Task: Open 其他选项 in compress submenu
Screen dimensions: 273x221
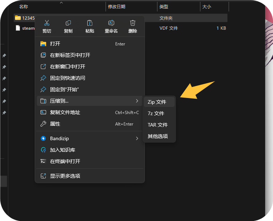Action: 158,136
